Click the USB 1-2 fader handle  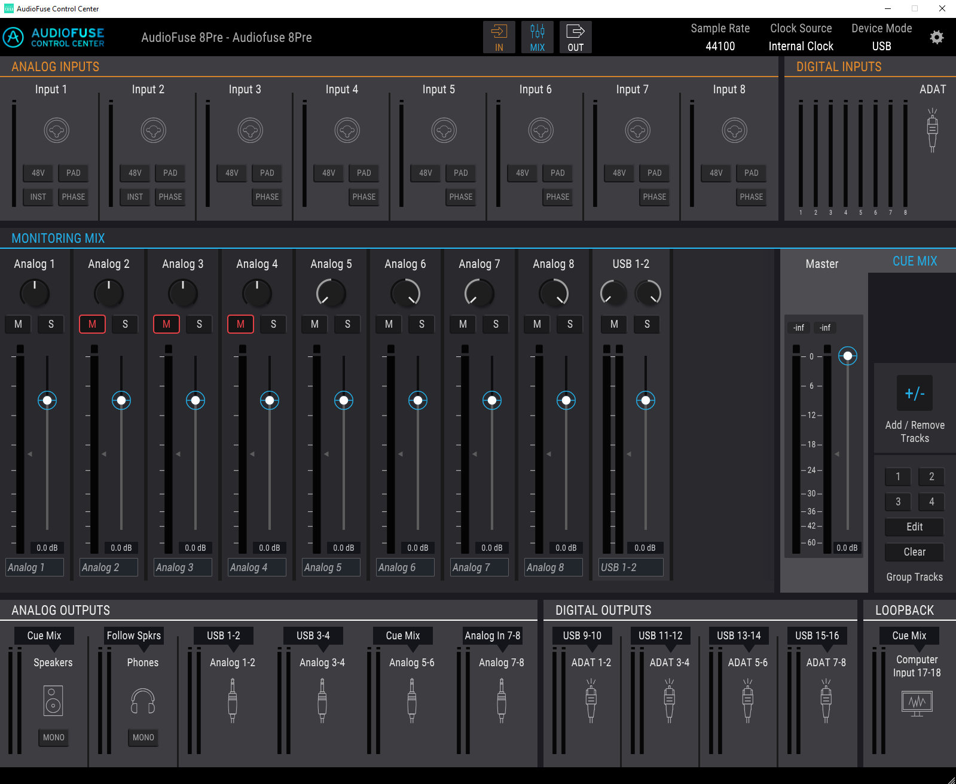click(646, 400)
